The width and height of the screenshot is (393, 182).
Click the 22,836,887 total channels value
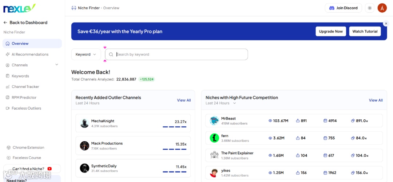[126, 79]
